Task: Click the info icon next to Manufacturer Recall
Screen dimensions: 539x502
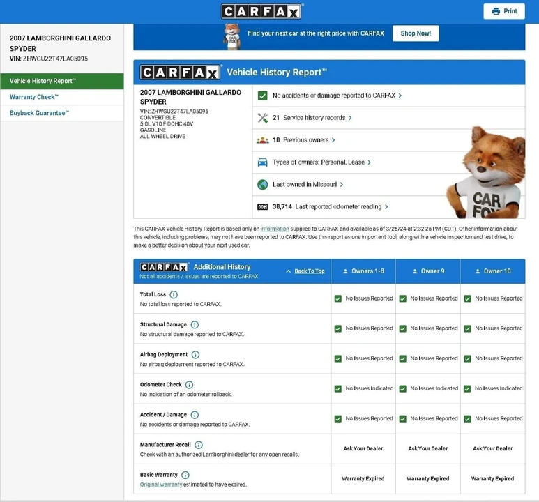Action: (x=199, y=445)
